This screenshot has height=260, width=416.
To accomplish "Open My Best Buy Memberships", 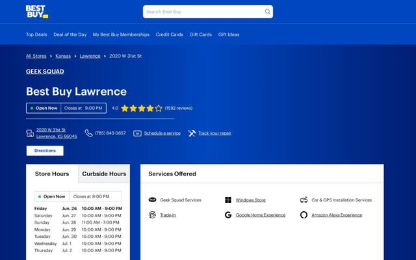I will 121,34.
